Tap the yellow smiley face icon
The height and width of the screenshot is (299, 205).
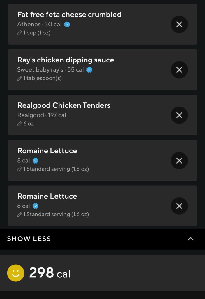16,273
